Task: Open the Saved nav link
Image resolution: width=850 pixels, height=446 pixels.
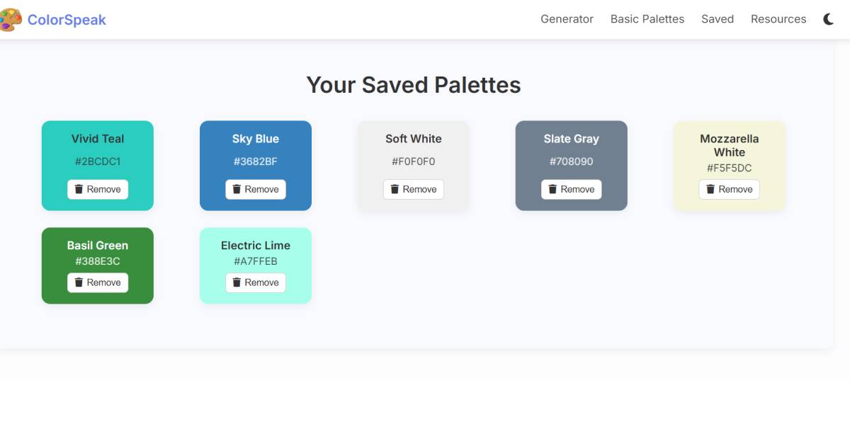Action: (x=717, y=19)
